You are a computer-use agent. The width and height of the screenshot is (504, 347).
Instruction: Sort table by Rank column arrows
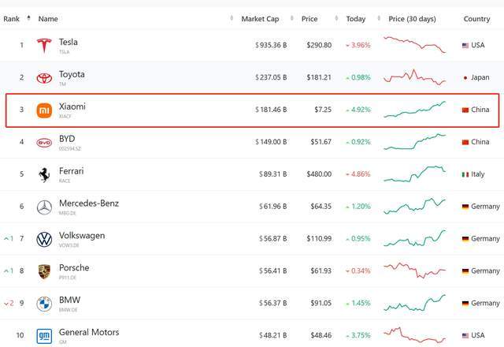(x=28, y=18)
